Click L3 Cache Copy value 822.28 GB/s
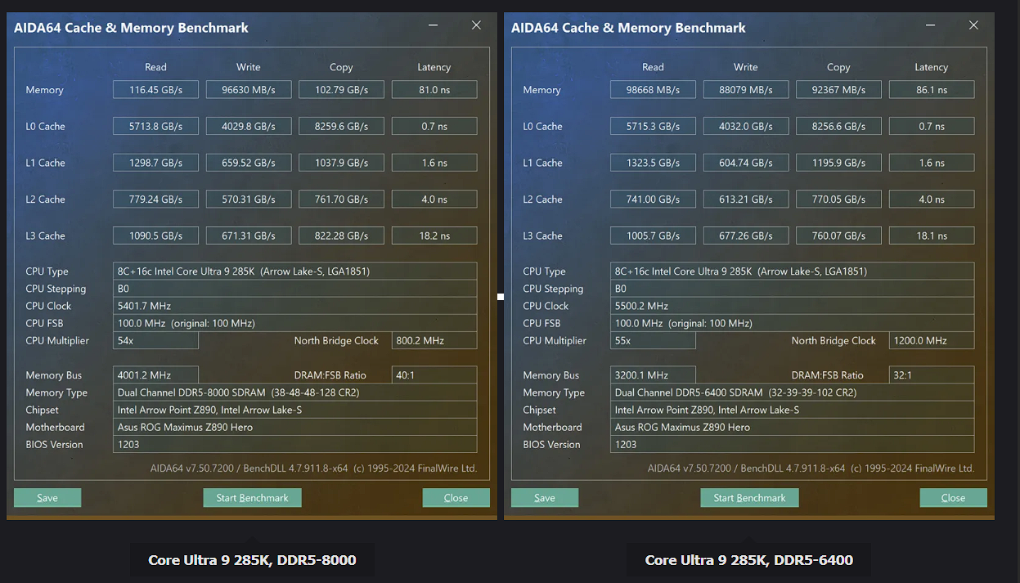The image size is (1020, 583). coord(341,235)
